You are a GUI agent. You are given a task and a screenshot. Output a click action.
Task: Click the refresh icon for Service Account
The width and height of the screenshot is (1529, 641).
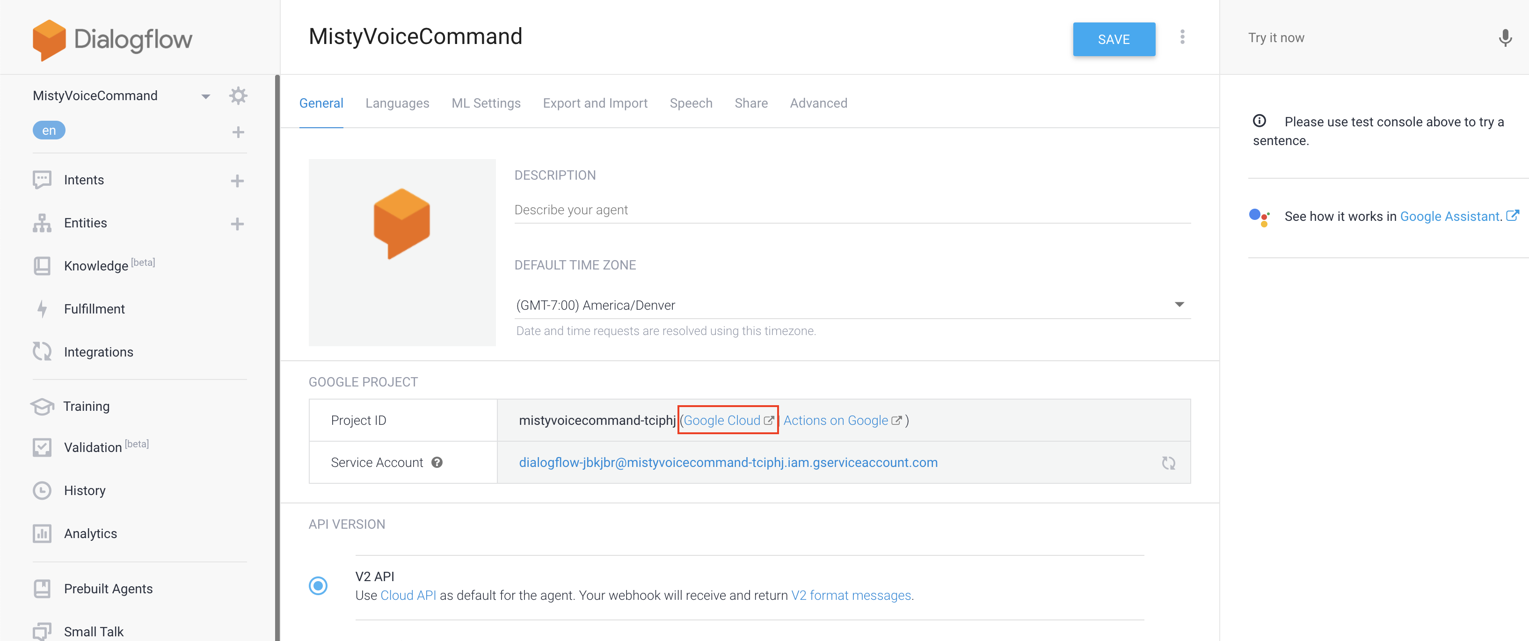[1168, 463]
